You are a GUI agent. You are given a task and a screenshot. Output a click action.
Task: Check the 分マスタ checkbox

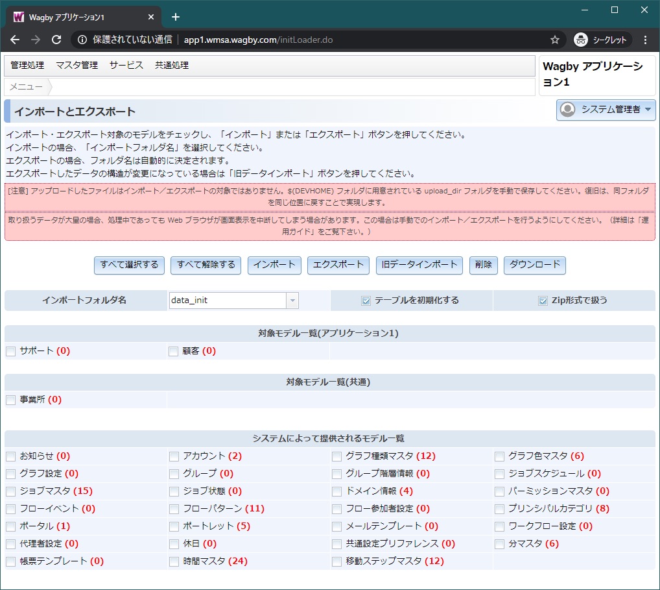500,544
